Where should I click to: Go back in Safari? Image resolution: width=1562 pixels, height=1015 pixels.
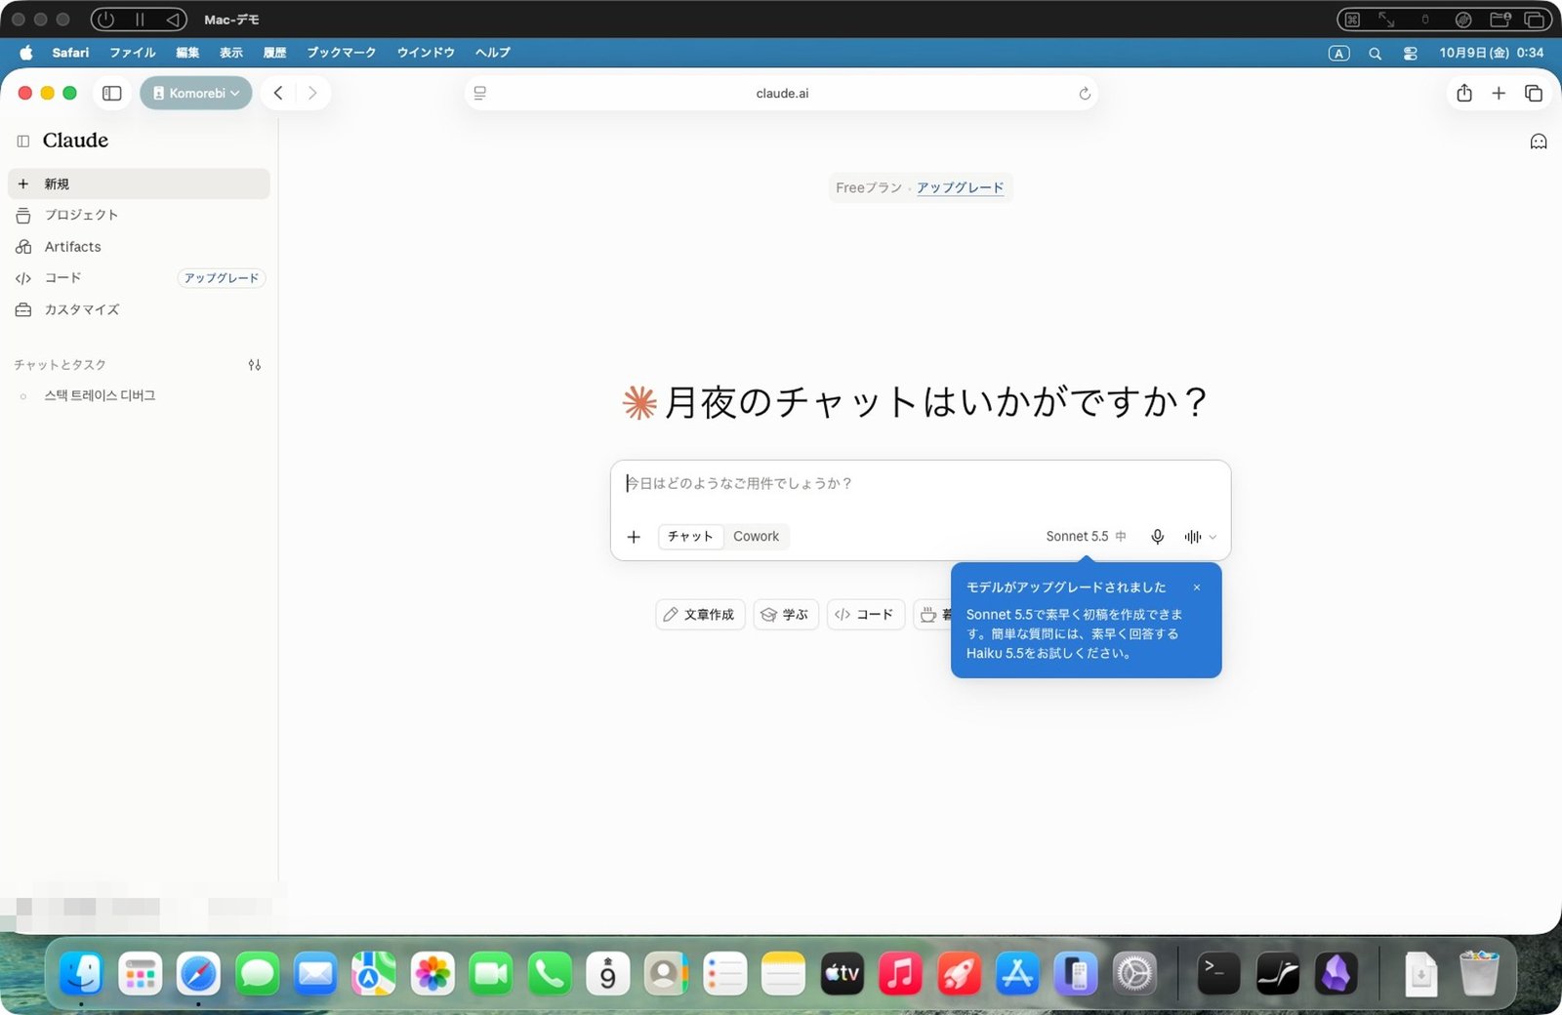pyautogui.click(x=278, y=93)
